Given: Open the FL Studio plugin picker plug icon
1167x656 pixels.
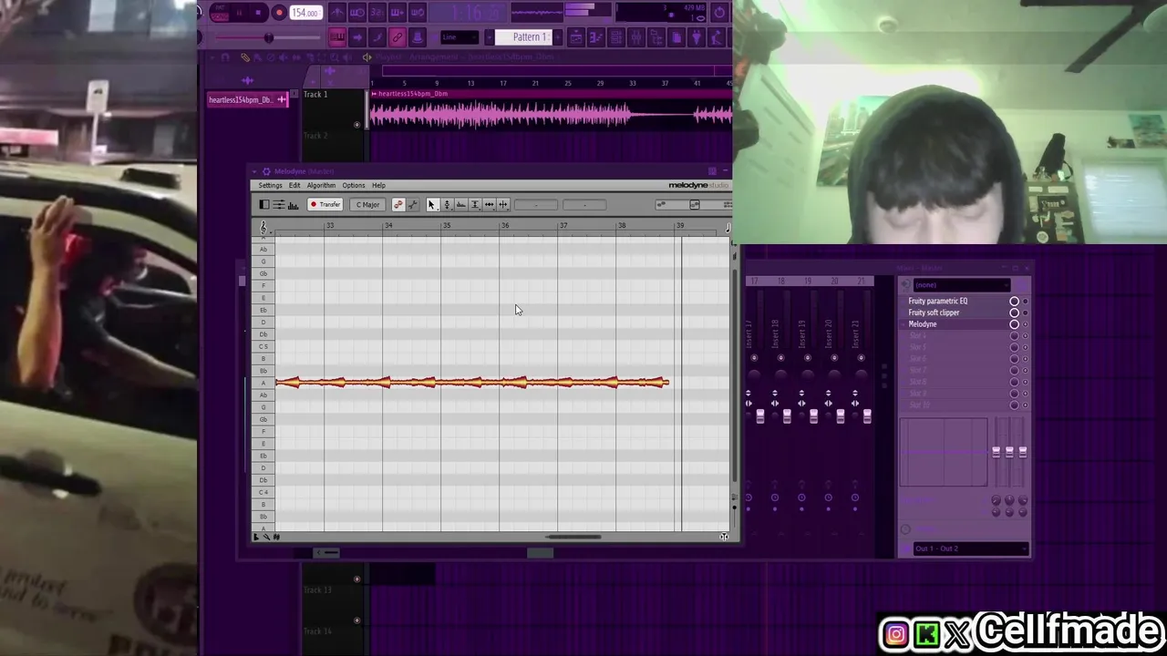Looking at the screenshot, I should click(x=696, y=37).
